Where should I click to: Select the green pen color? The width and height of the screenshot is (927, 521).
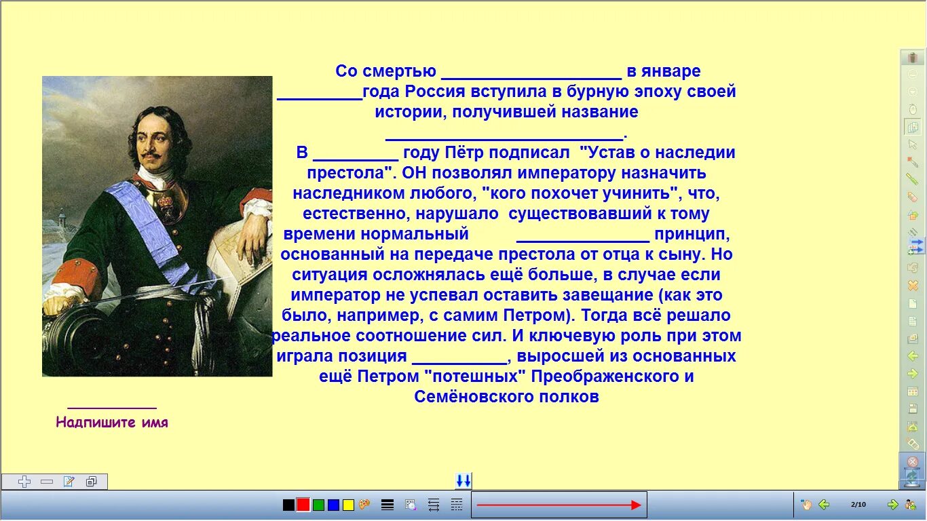(318, 505)
